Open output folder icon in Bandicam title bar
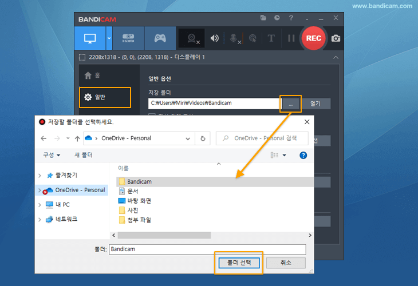Screen dimensions: 418x286 click(x=263, y=18)
